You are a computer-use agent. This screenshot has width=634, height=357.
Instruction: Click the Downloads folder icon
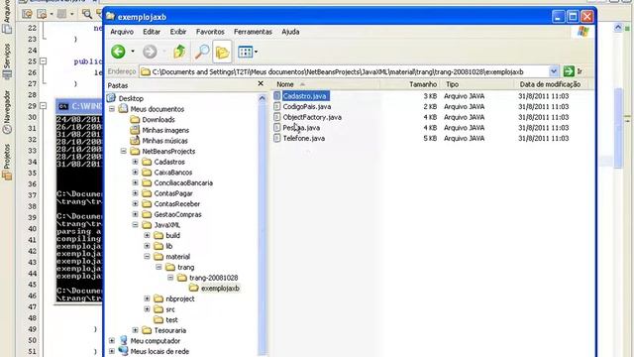click(135, 119)
